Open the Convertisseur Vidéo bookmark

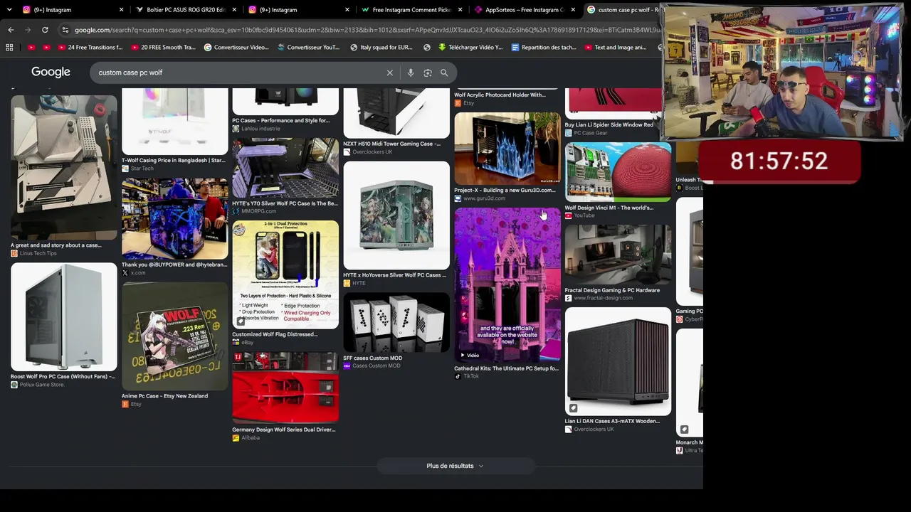click(x=236, y=48)
